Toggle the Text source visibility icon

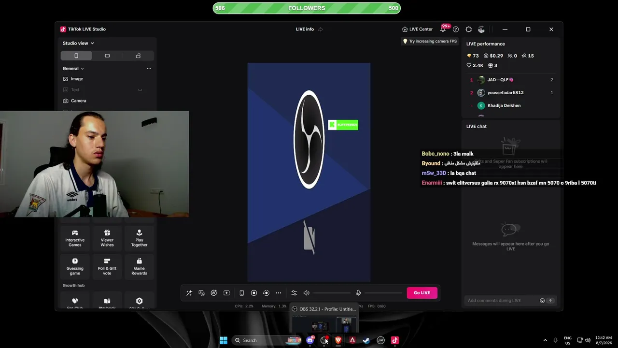(x=140, y=90)
